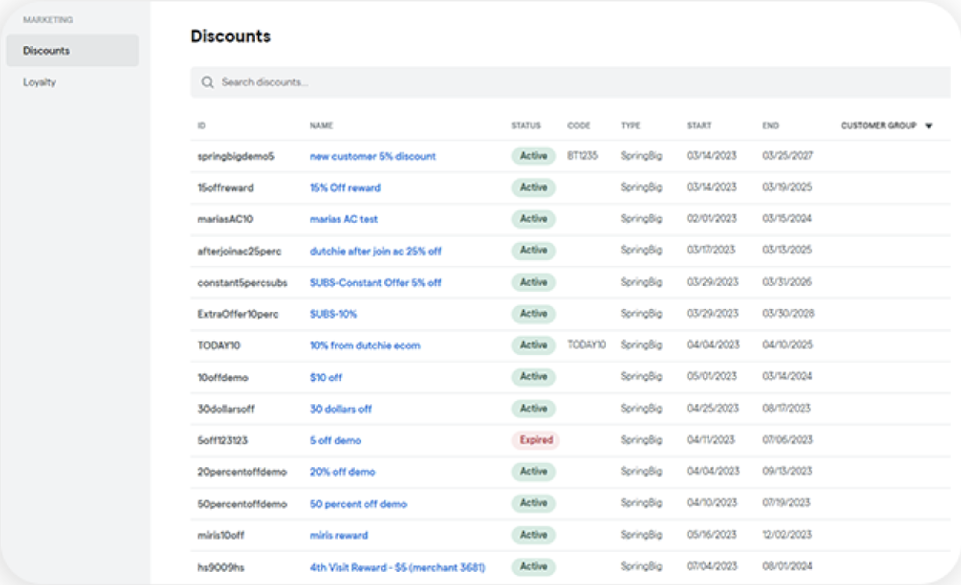Open the 4th Visit Reward - $5 link
Viewport: 961px width, 585px height.
click(397, 567)
